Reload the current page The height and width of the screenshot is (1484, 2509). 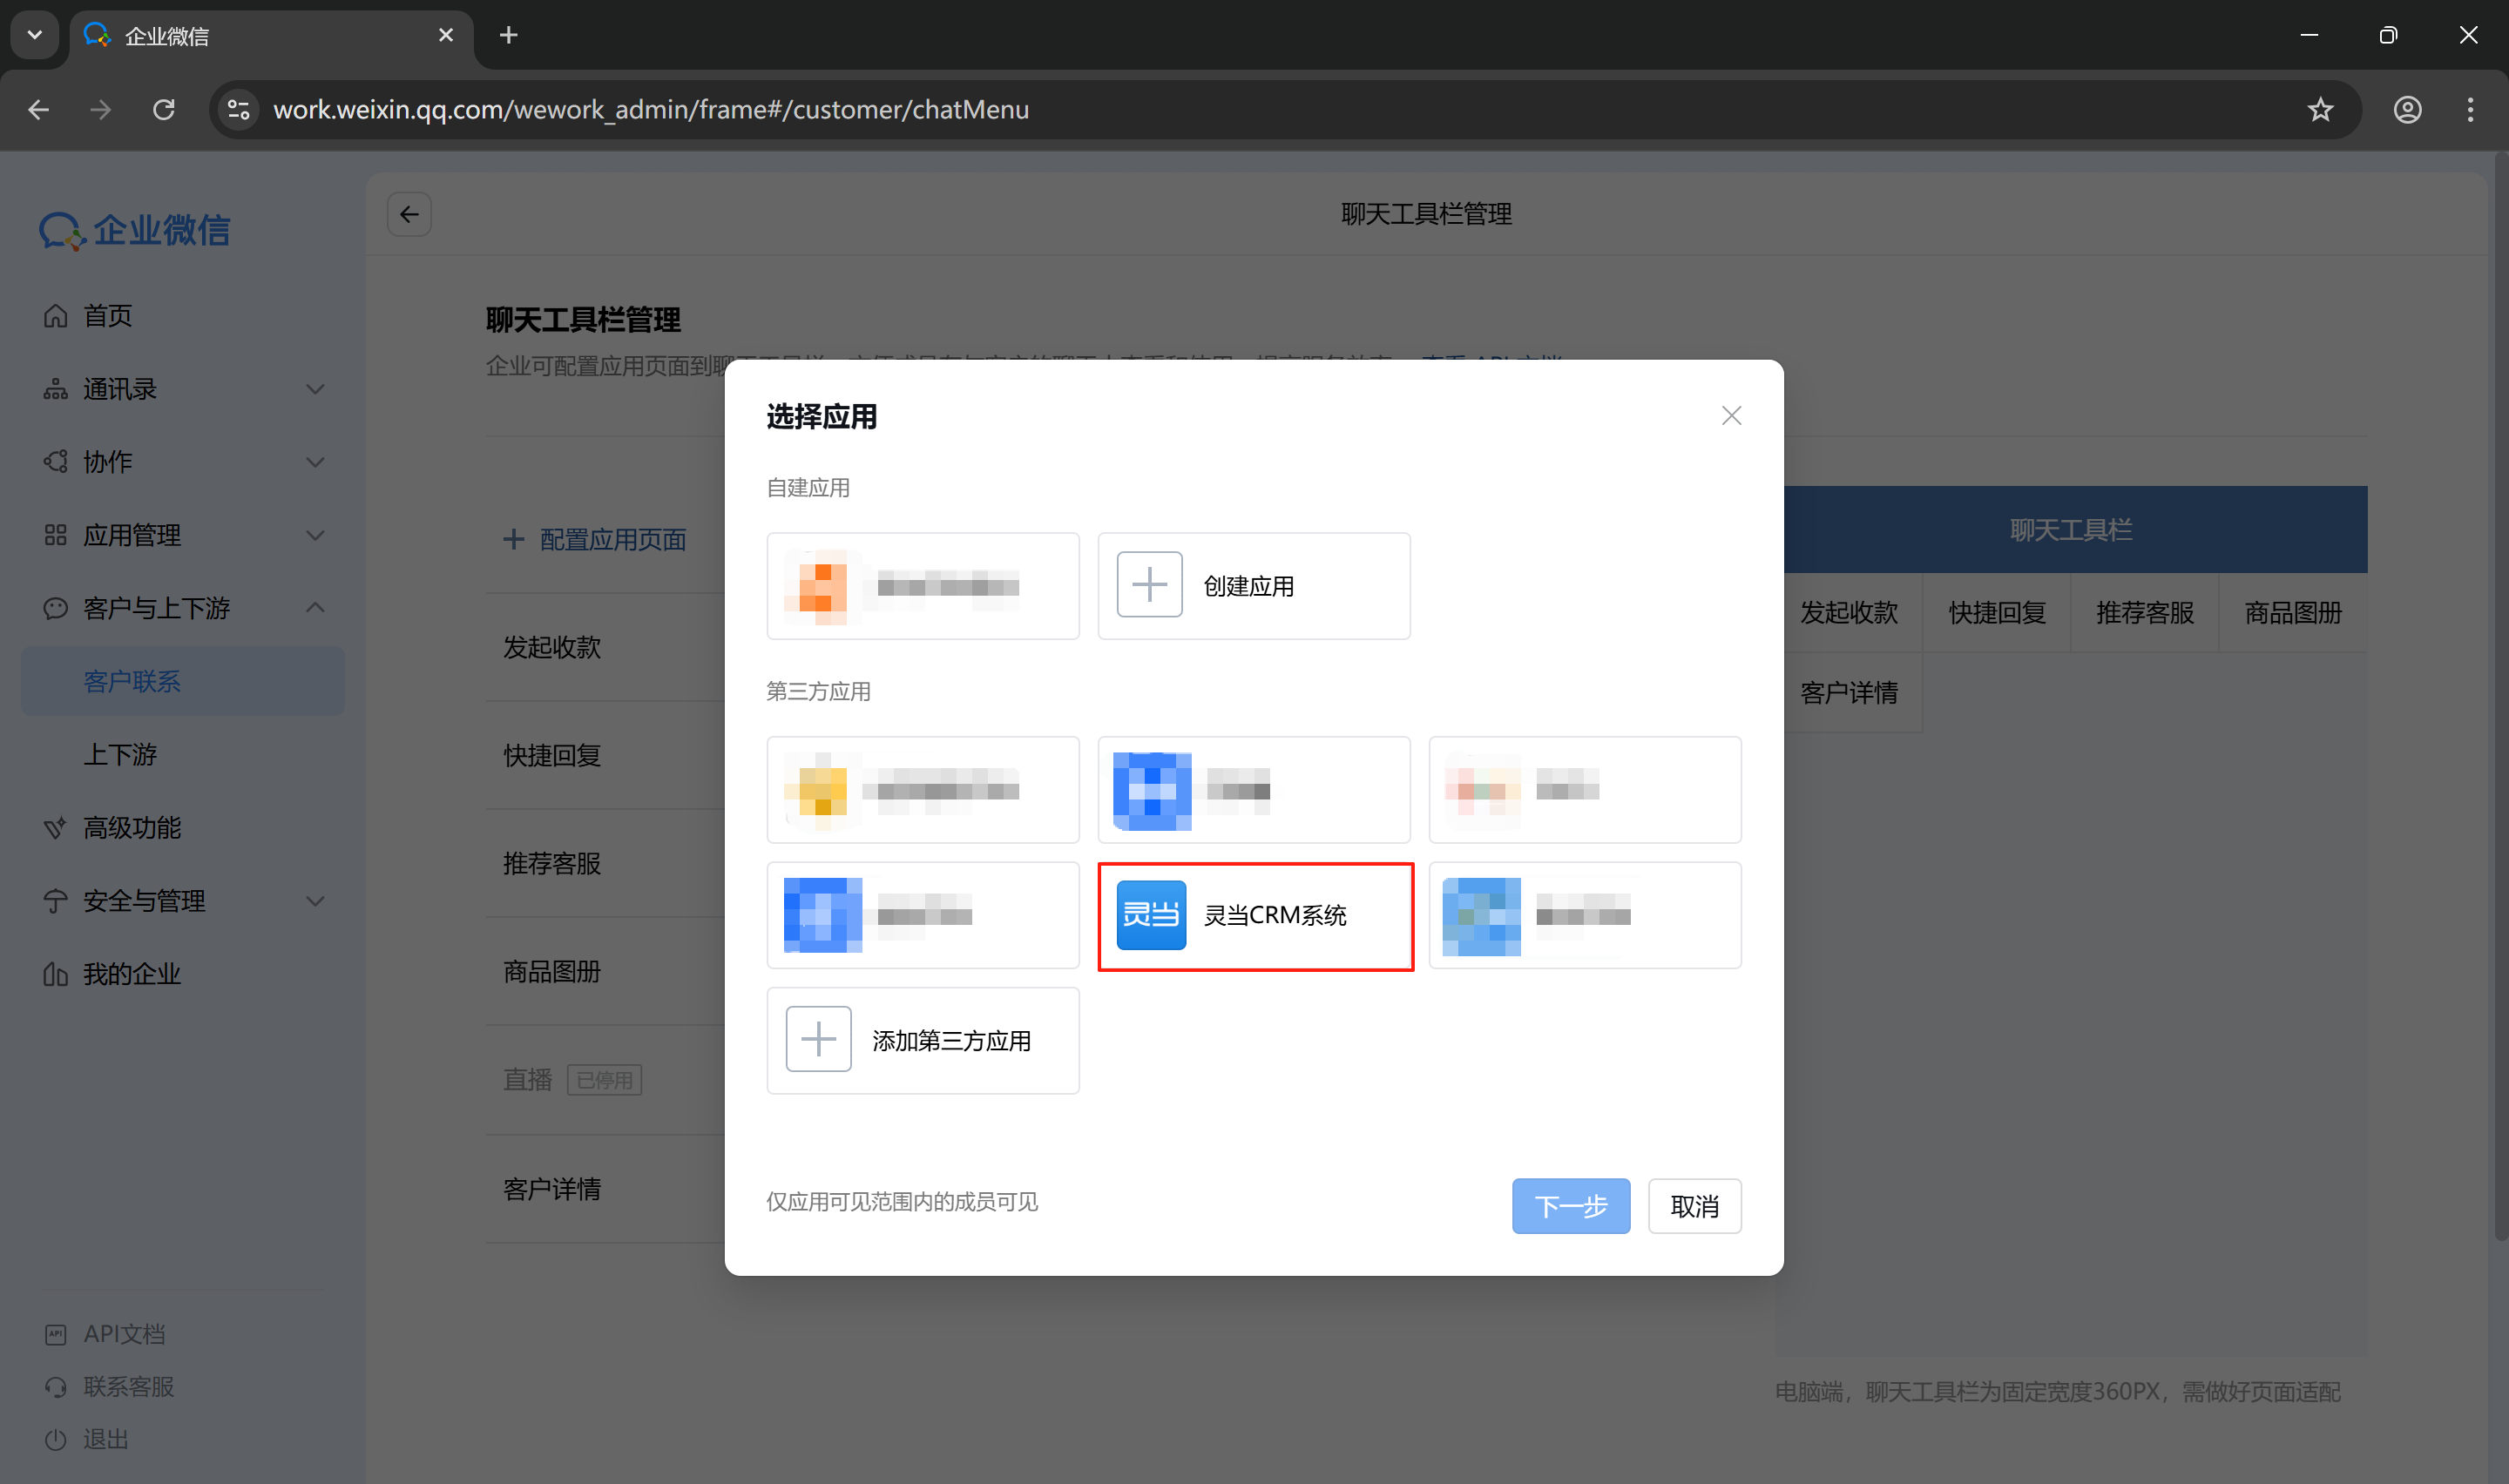[x=164, y=109]
